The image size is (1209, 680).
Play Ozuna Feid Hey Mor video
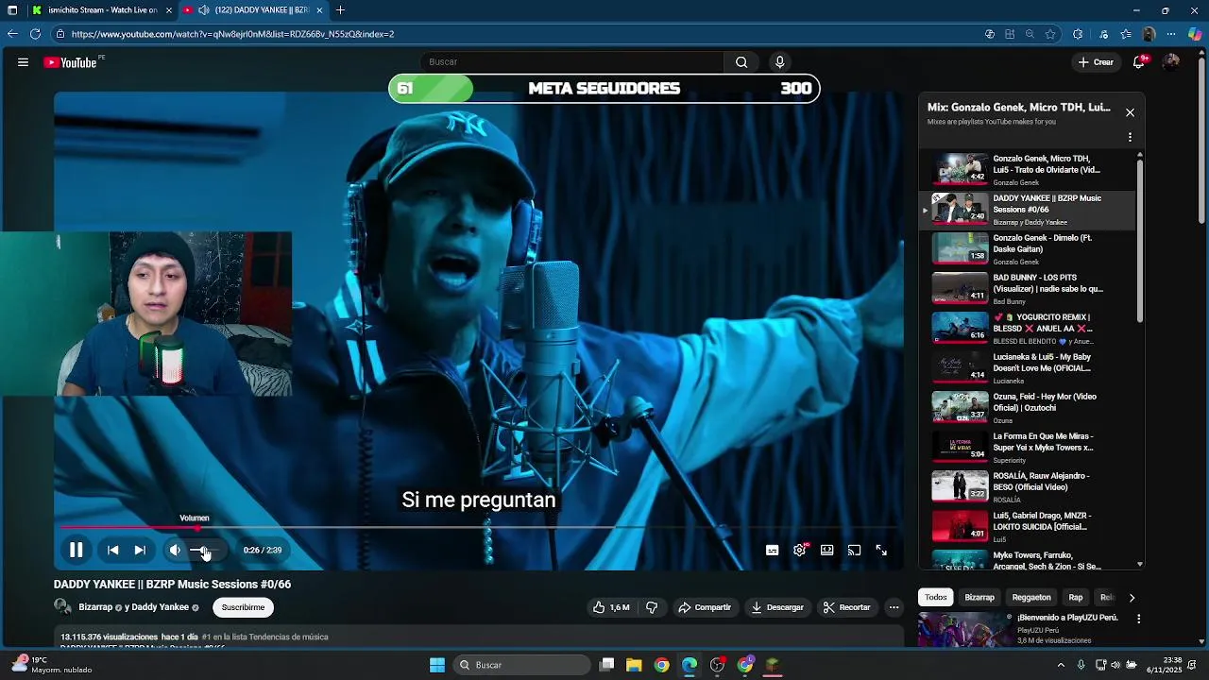[1028, 408]
